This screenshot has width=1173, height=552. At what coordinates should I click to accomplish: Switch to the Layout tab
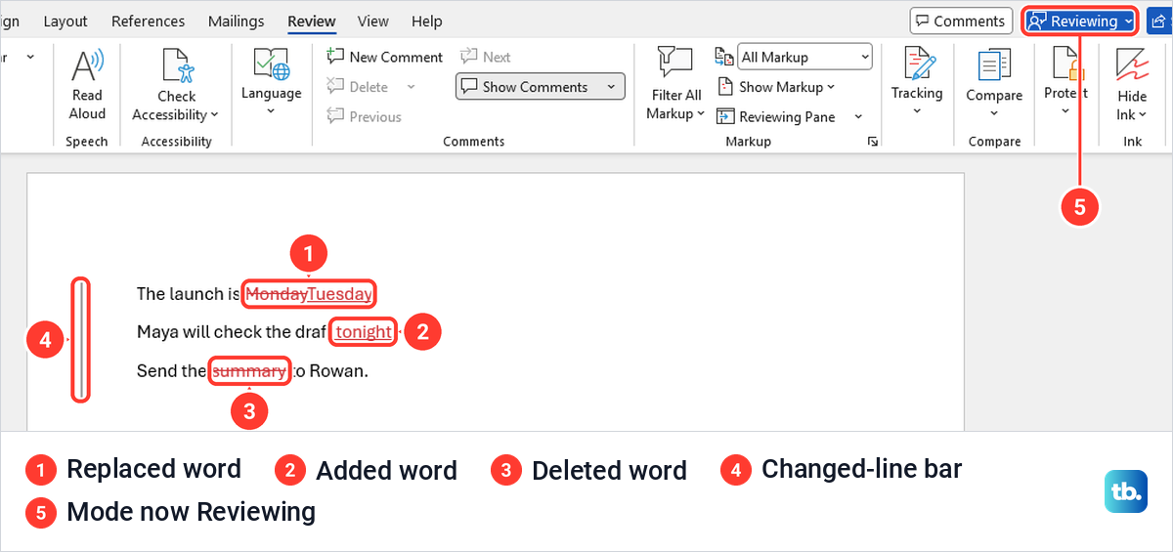(65, 21)
